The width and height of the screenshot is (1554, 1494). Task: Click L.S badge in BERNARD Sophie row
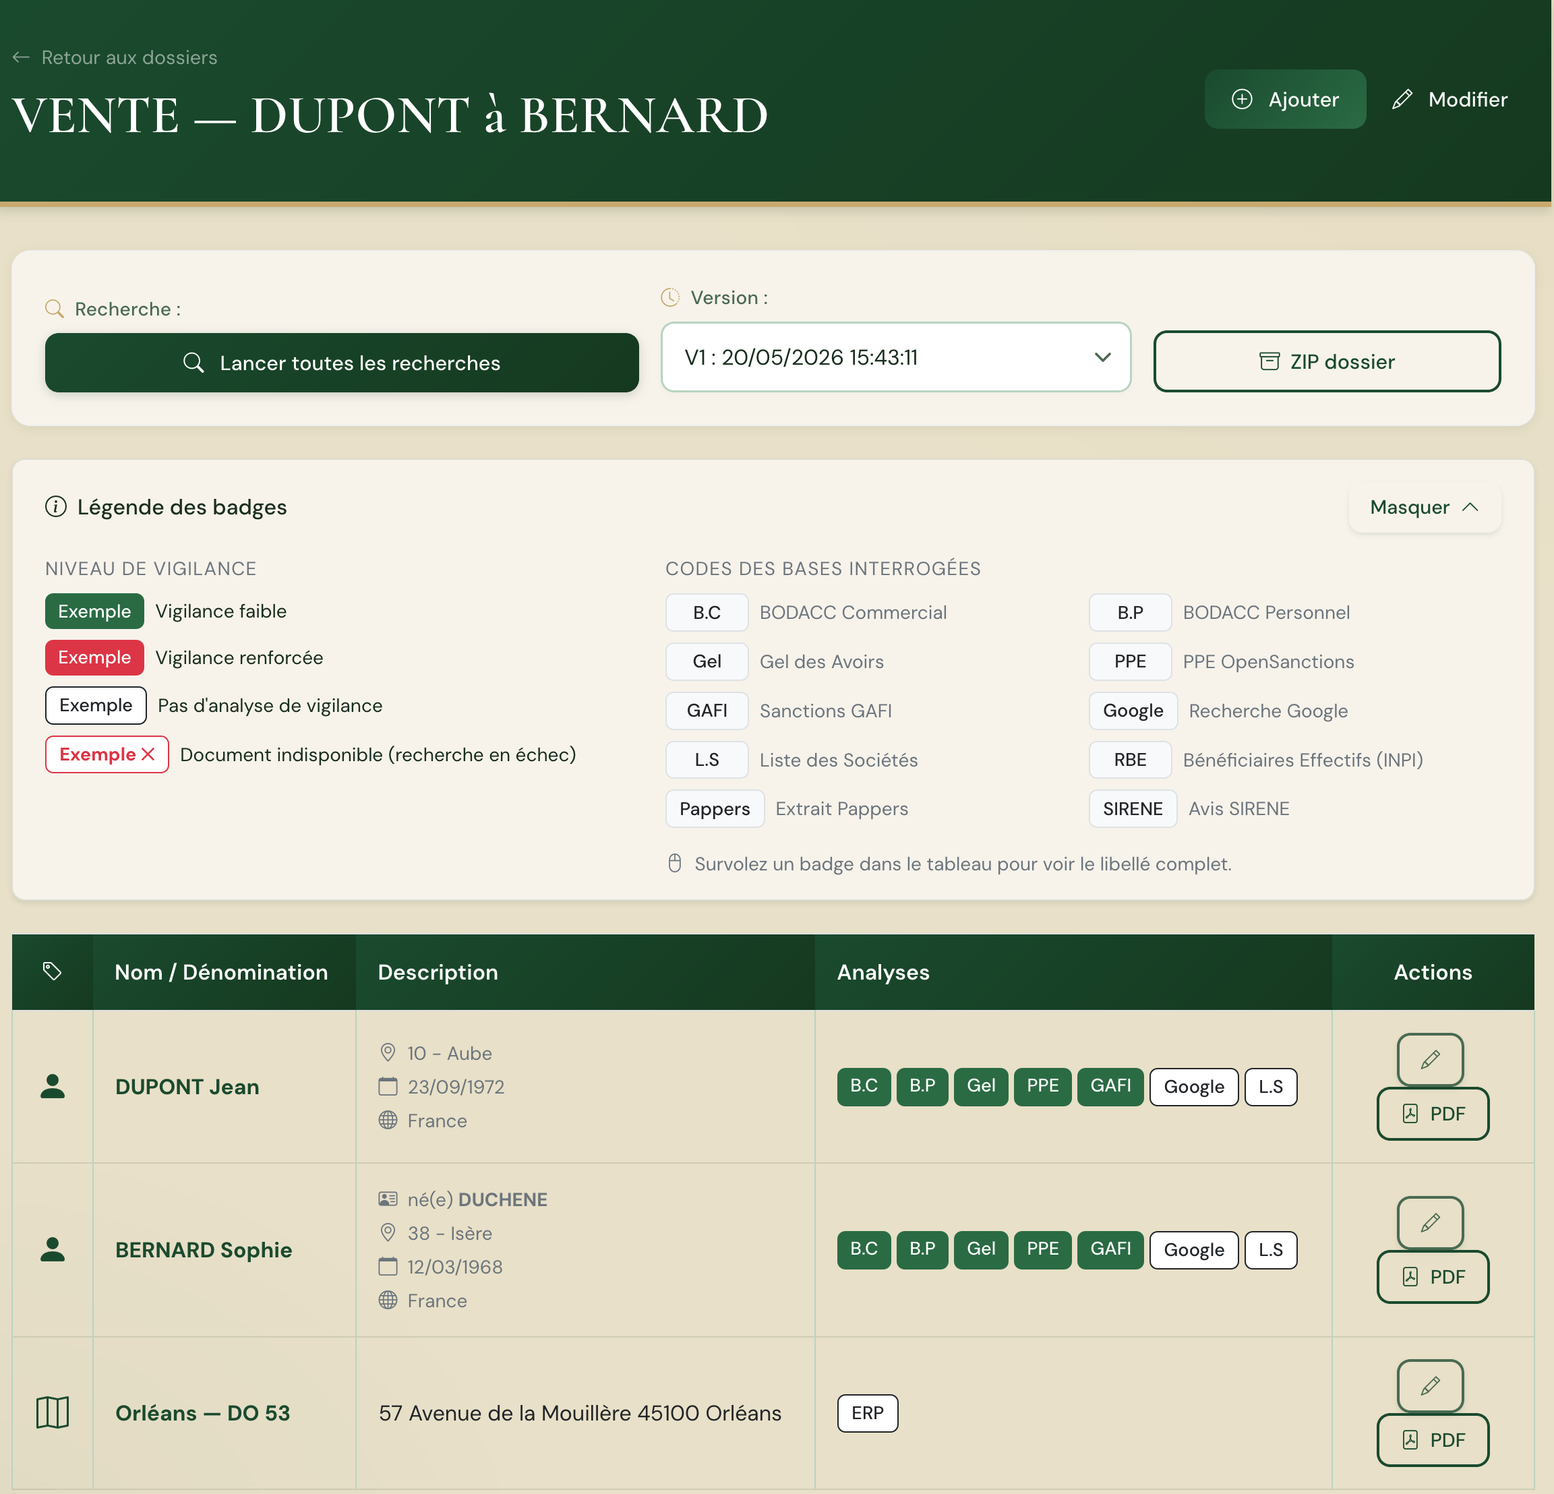[1270, 1250]
